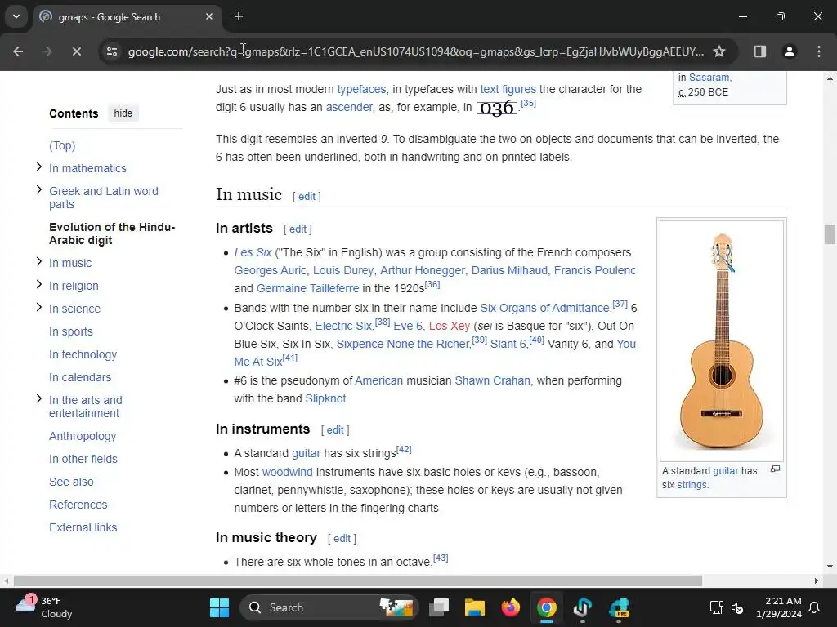Viewport: 837px width, 627px height.
Task: Open the Chrome profile menu
Action: pos(790,51)
